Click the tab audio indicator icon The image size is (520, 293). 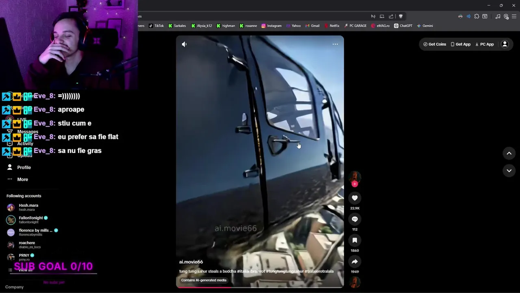(468, 16)
